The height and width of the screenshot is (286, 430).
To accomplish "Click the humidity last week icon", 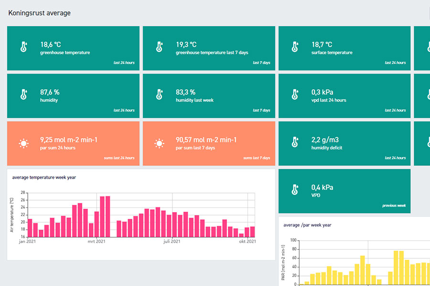I will pos(159,95).
